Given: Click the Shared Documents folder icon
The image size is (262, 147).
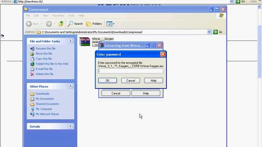Looking at the screenshot, I should click(x=32, y=104).
